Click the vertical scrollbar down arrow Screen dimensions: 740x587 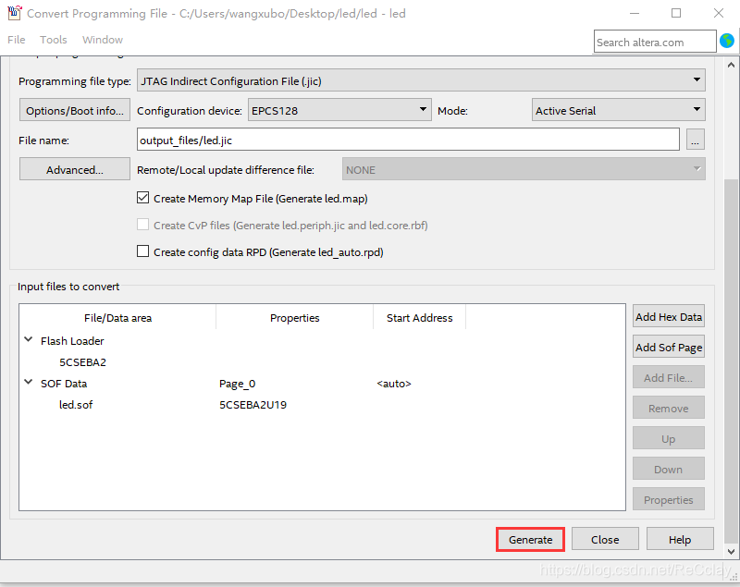pos(731,551)
